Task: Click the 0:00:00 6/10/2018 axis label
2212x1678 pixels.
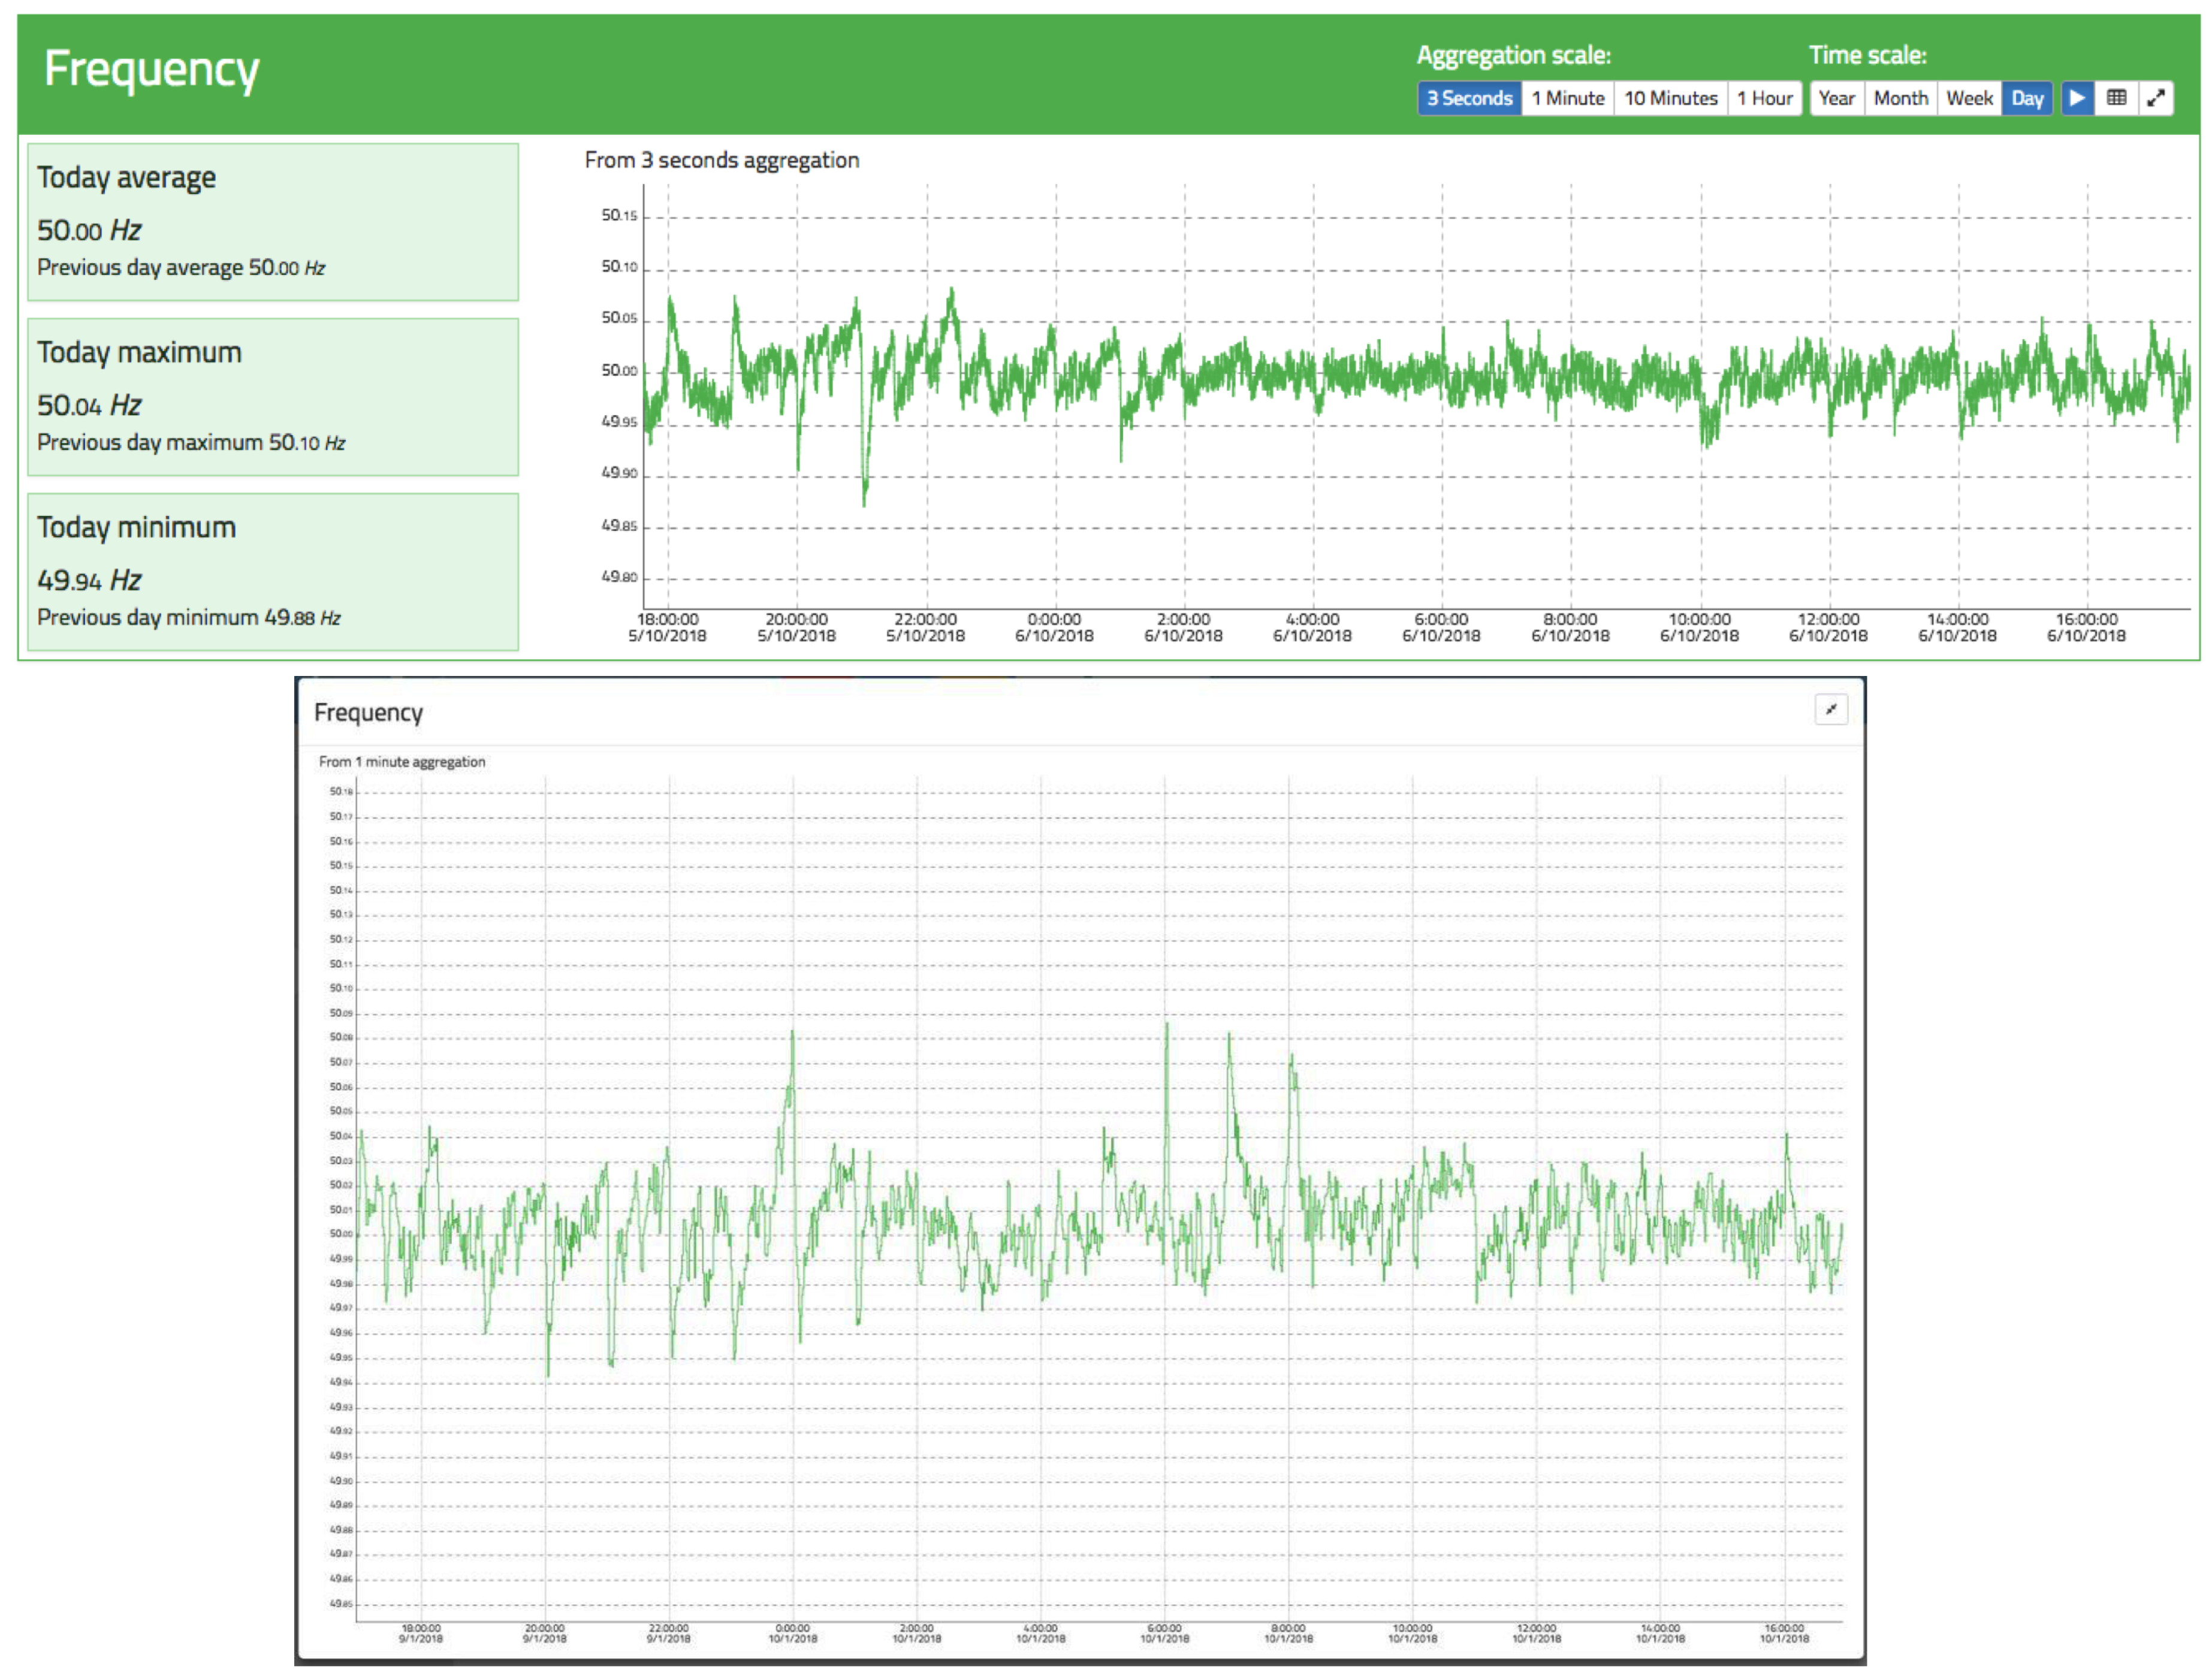Action: click(x=1054, y=627)
